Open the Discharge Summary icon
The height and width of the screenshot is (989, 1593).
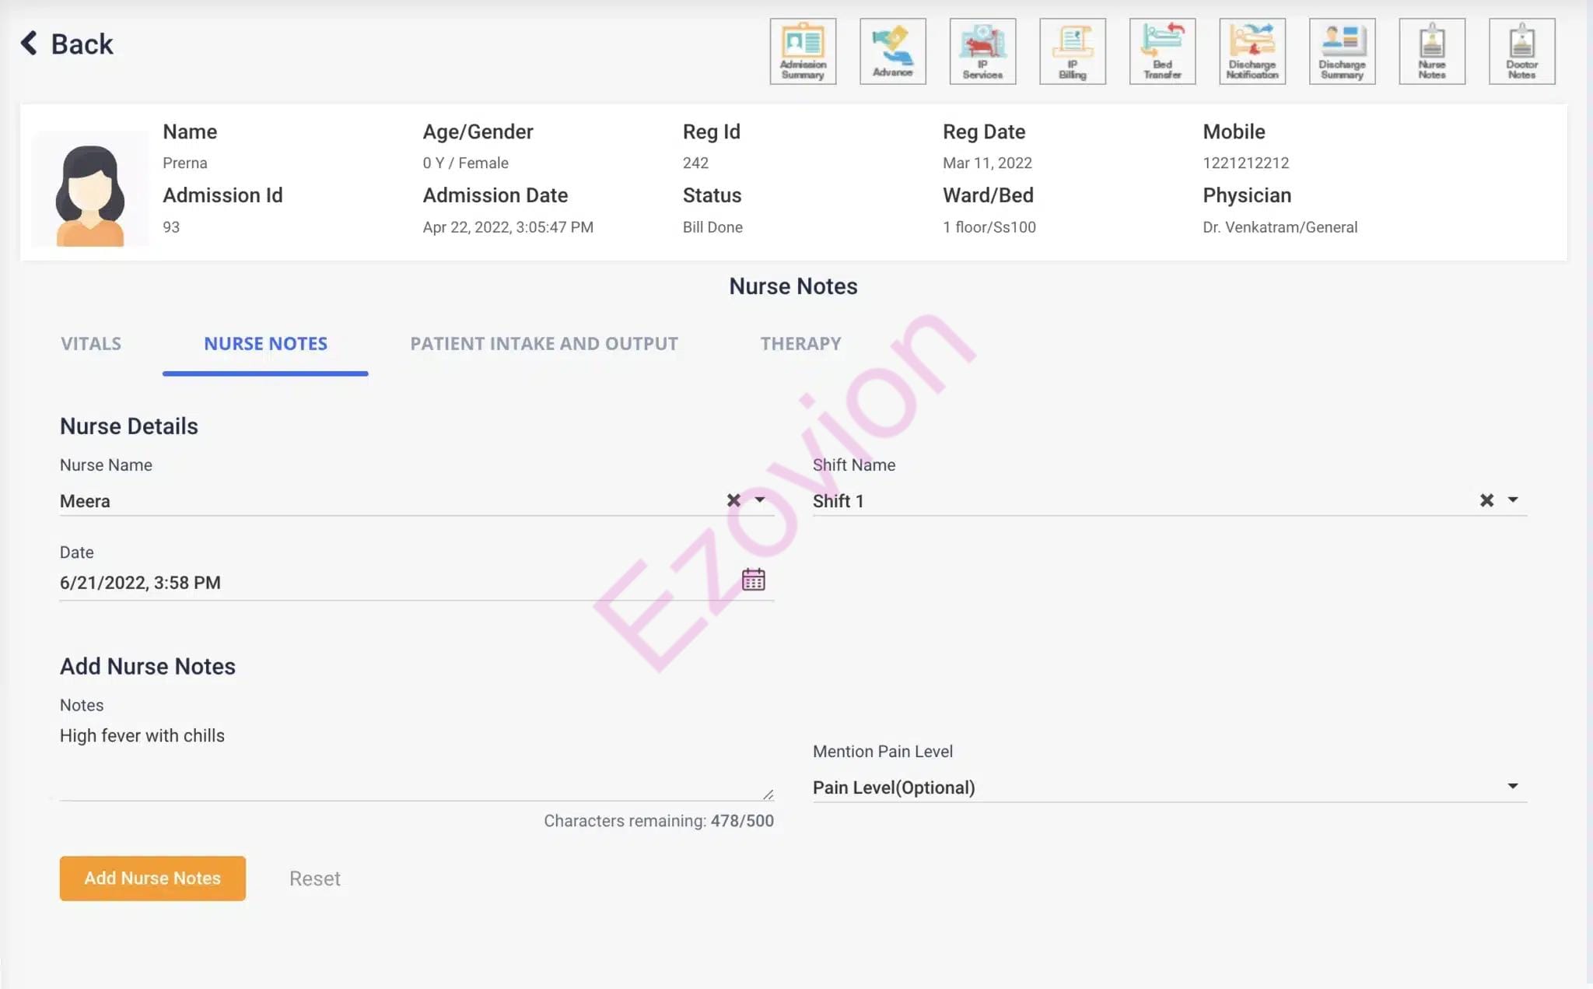coord(1342,51)
